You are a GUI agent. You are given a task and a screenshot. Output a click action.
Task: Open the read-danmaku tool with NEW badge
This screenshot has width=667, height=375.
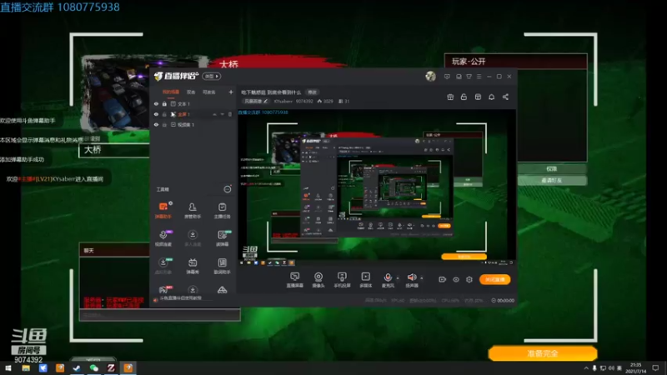coord(222,237)
